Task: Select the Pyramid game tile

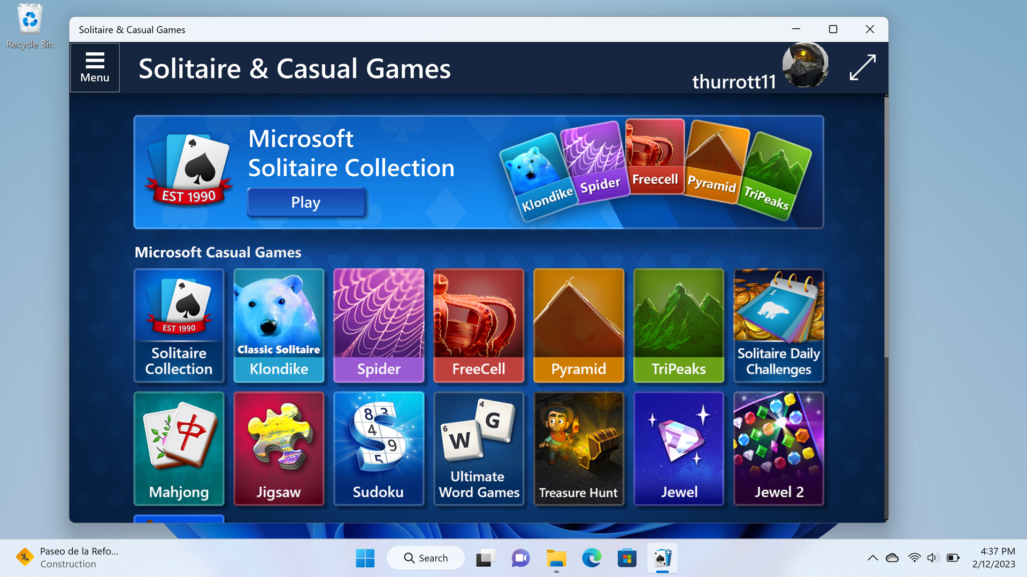Action: coord(579,325)
